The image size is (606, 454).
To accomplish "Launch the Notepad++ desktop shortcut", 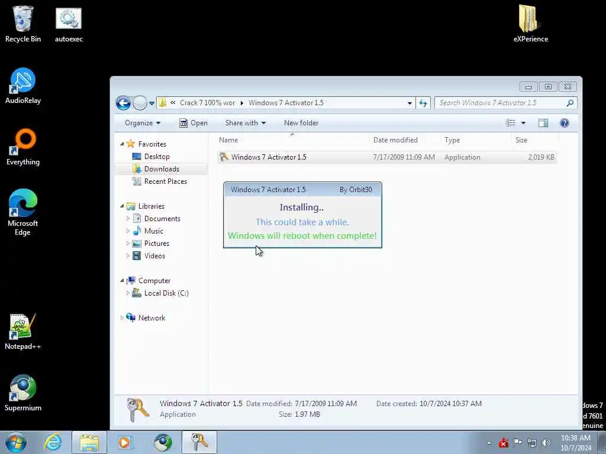I will [23, 332].
